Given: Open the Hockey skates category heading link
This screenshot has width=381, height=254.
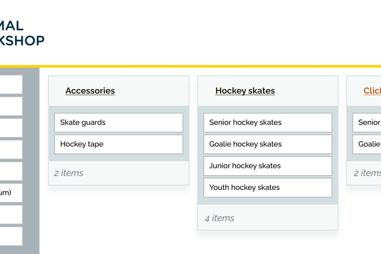Looking at the screenshot, I should click(x=245, y=91).
